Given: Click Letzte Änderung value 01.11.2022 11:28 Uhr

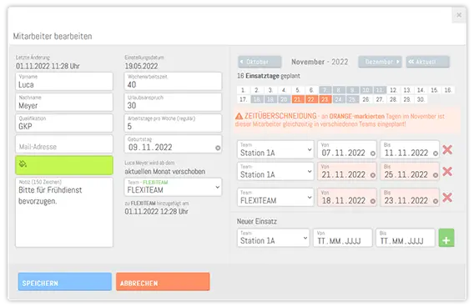Looking at the screenshot, I should click(48, 66).
